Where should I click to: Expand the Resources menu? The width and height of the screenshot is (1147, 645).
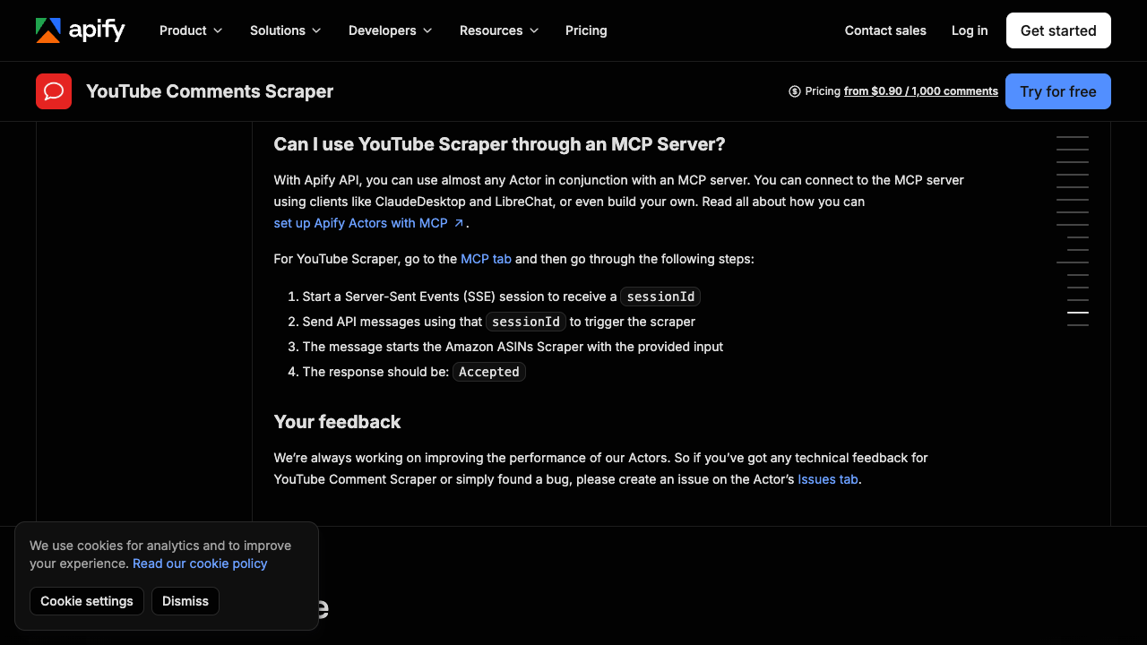tap(499, 30)
